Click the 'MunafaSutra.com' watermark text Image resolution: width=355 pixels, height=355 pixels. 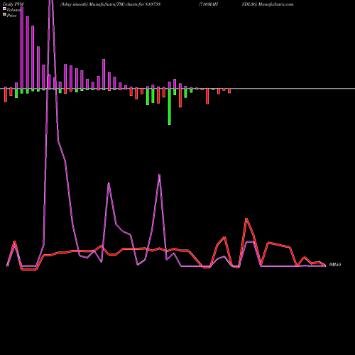tap(276, 4)
